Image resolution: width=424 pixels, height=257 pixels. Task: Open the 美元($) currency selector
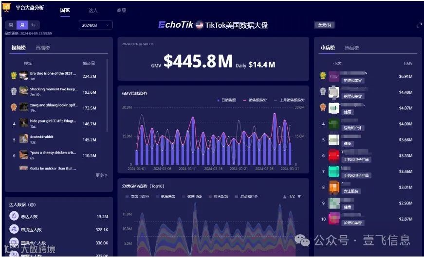pyautogui.click(x=325, y=25)
